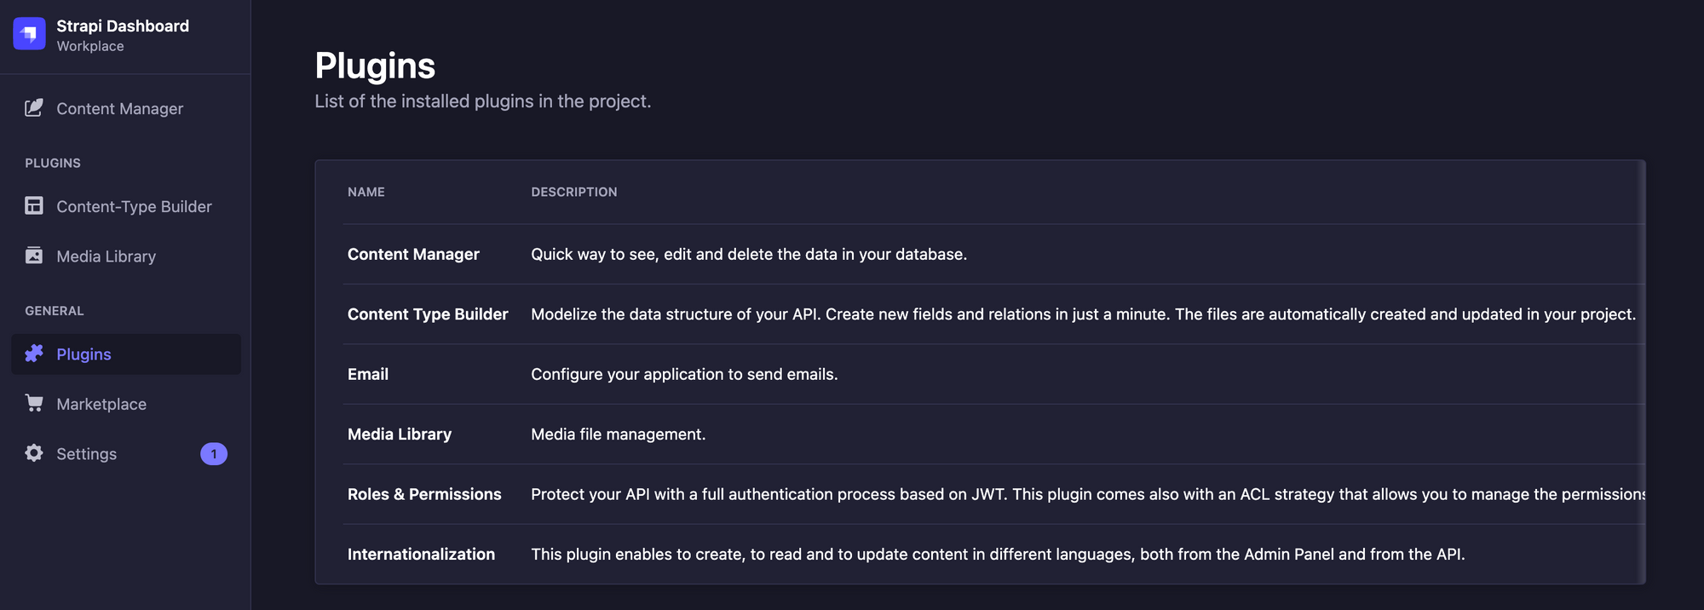Click the Marketplace shopping cart icon
1704x610 pixels.
tap(34, 403)
